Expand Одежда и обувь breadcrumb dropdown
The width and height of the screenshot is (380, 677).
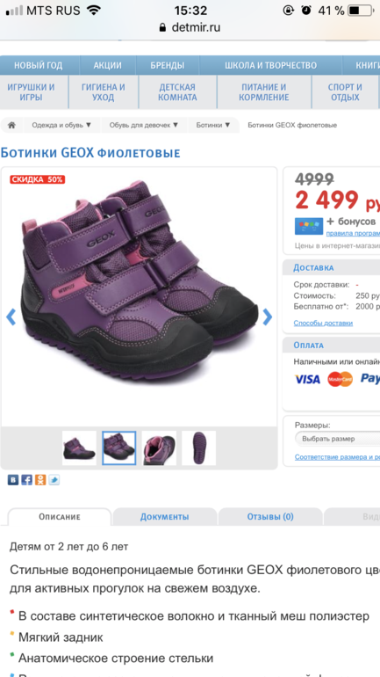point(61,125)
